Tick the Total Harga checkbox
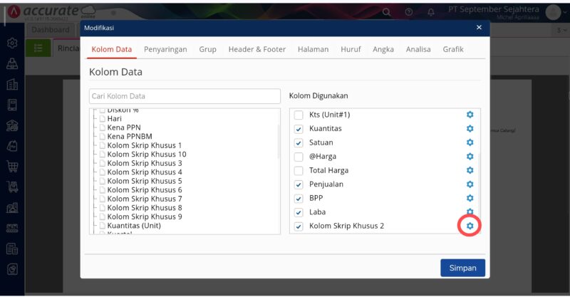Viewport: 570px width, 297px height. coord(299,170)
